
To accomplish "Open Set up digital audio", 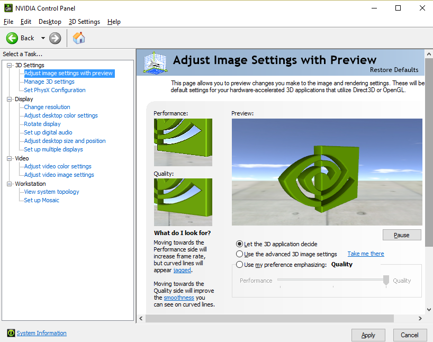I will pos(48,132).
